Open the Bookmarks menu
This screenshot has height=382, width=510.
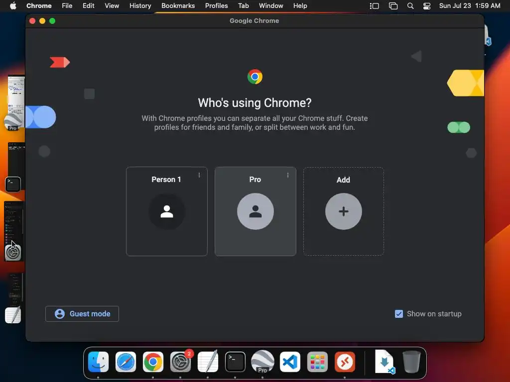[x=178, y=6]
